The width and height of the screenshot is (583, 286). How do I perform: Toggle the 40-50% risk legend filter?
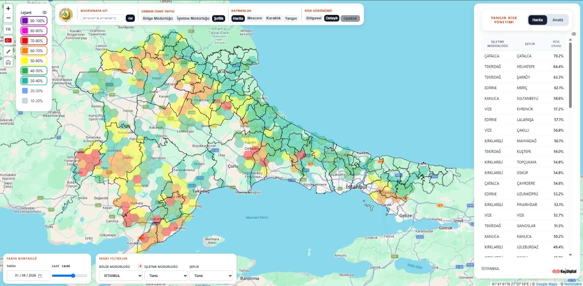[x=34, y=71]
